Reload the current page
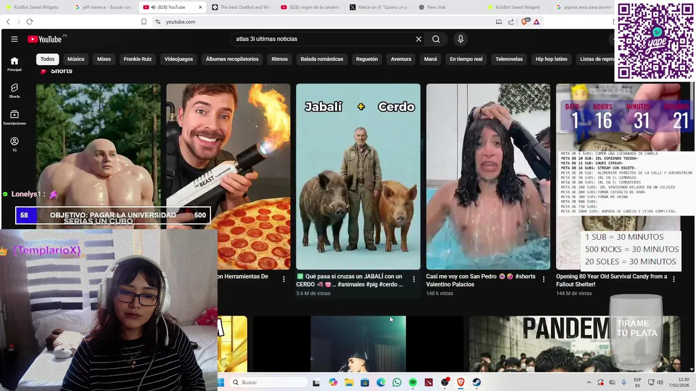696x391 pixels. click(29, 22)
